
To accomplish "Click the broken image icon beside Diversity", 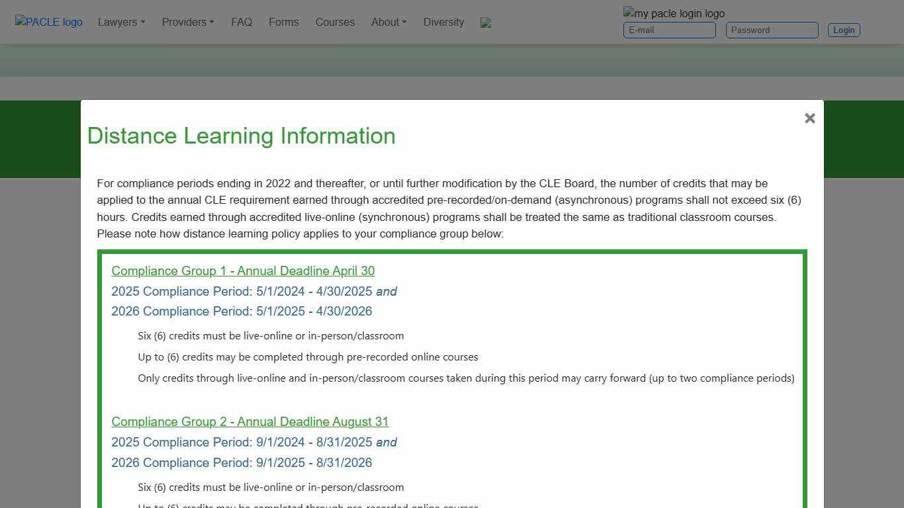I will tap(486, 22).
